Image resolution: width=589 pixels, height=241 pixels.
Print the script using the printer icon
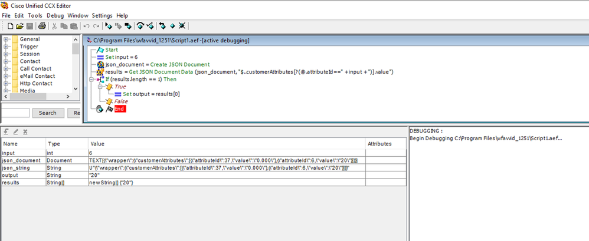(x=42, y=26)
